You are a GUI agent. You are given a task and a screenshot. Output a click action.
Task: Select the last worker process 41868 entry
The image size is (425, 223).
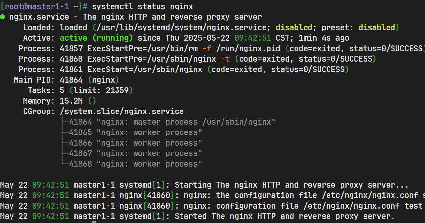(135, 164)
